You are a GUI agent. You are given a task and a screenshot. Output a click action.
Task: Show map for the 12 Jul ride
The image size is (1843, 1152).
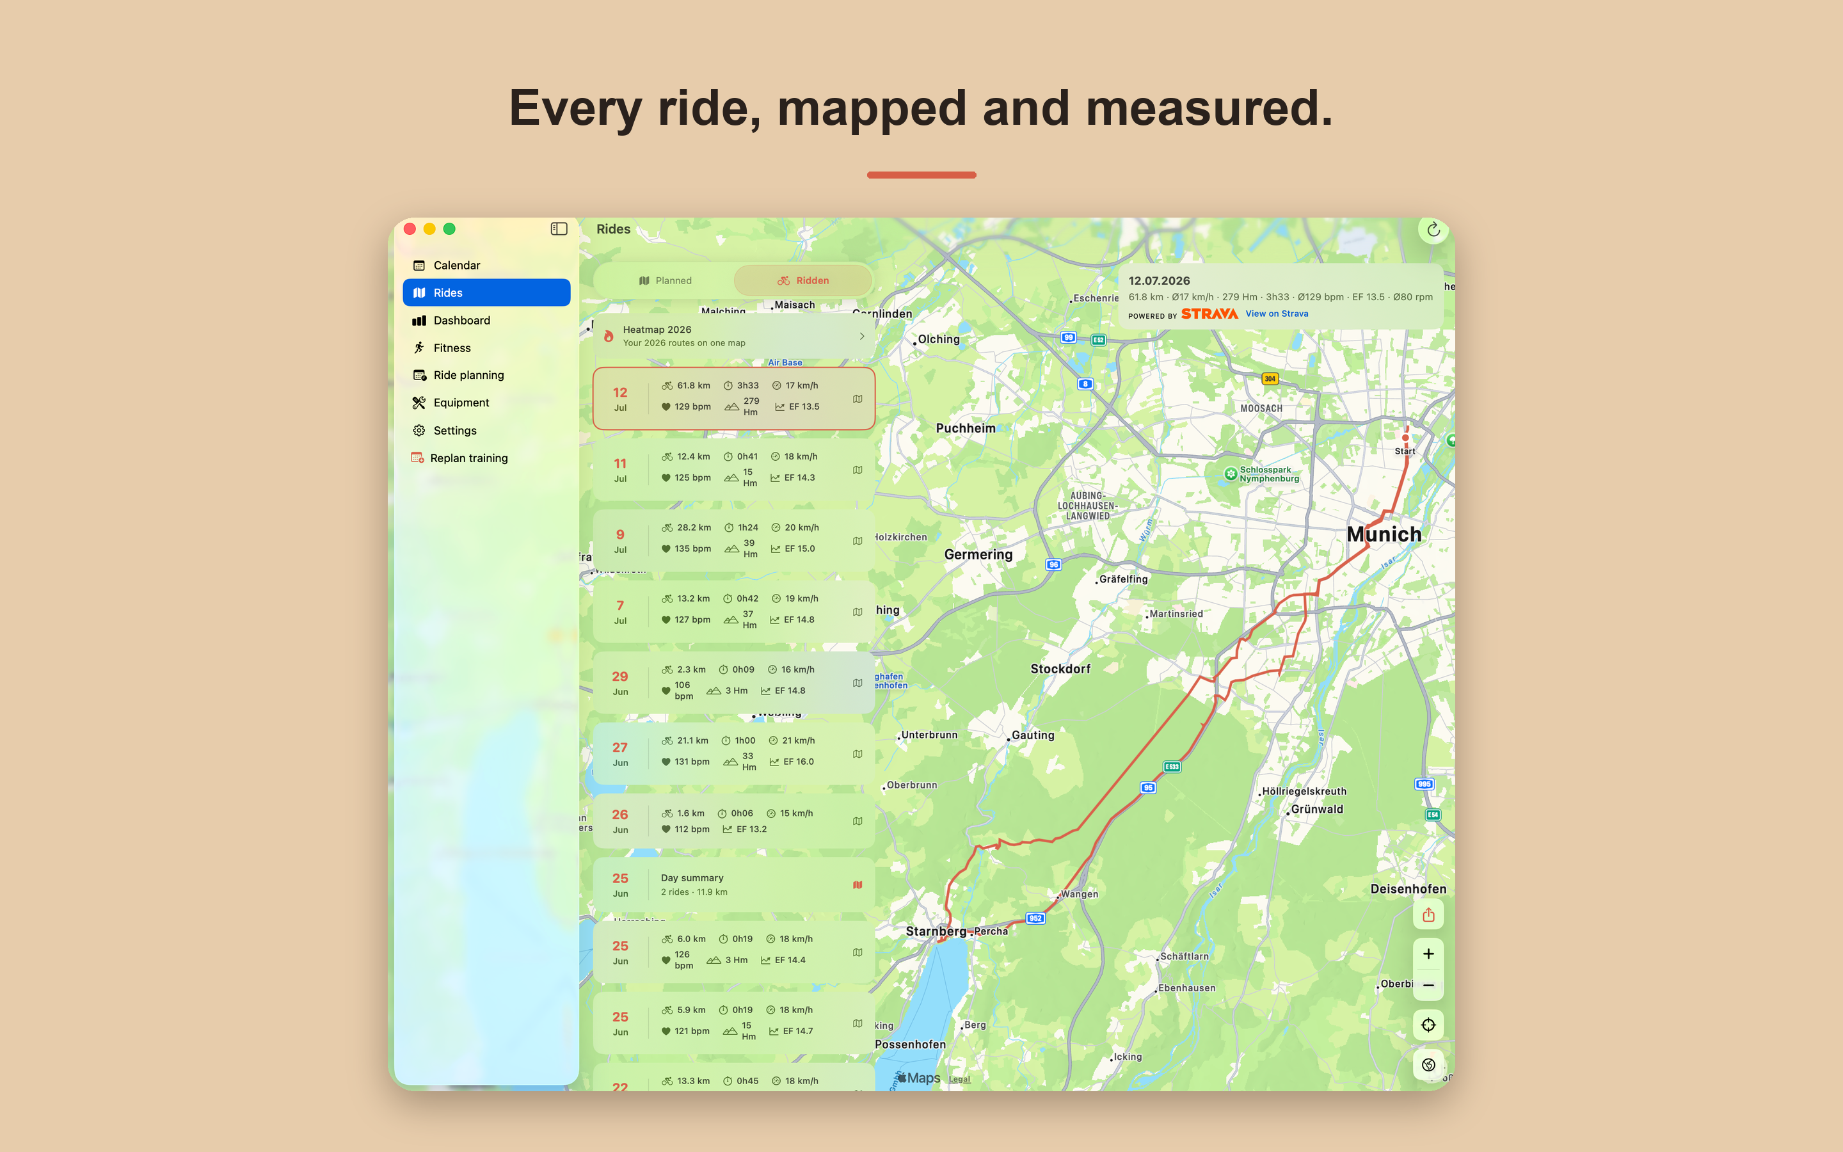point(858,399)
